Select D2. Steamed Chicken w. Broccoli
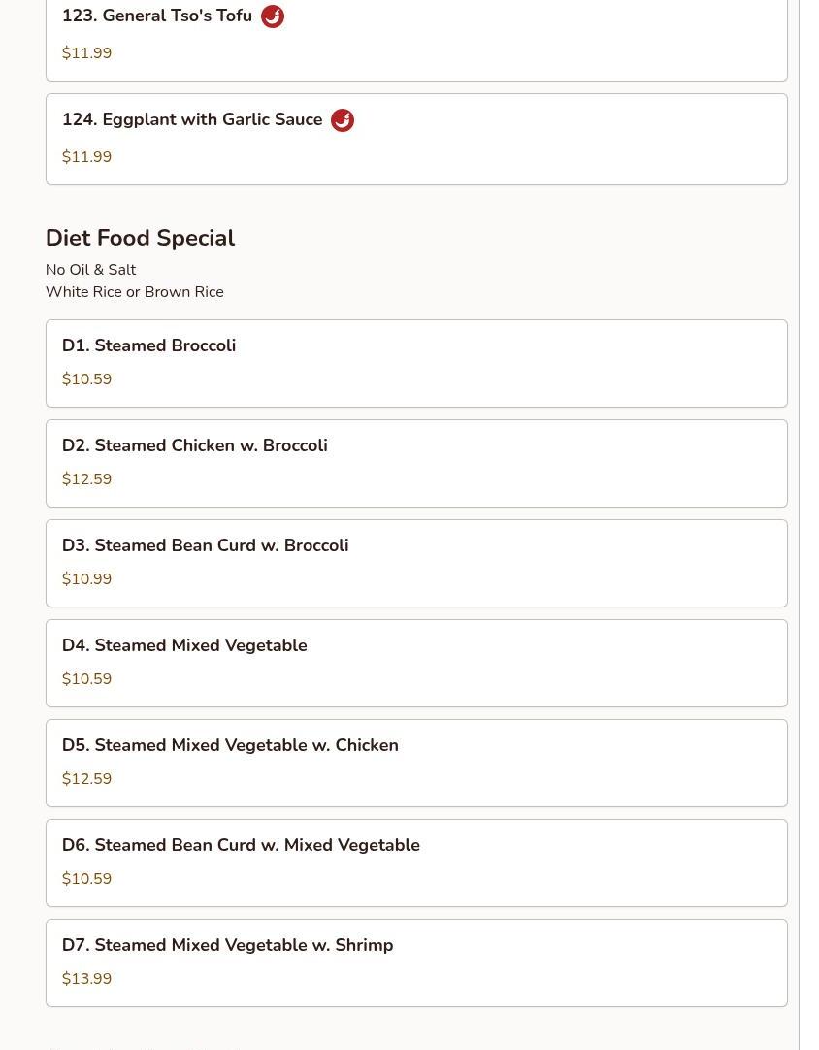Viewport: 819px width, 1050px height. pyautogui.click(x=416, y=464)
